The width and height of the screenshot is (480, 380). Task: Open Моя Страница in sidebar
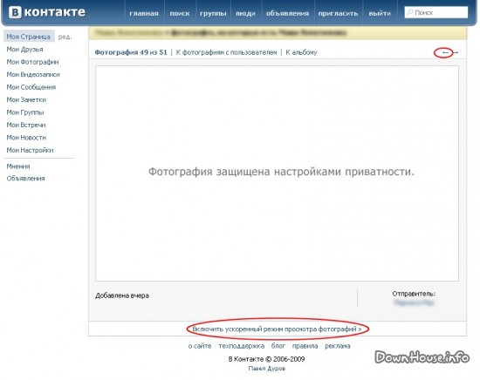(29, 37)
